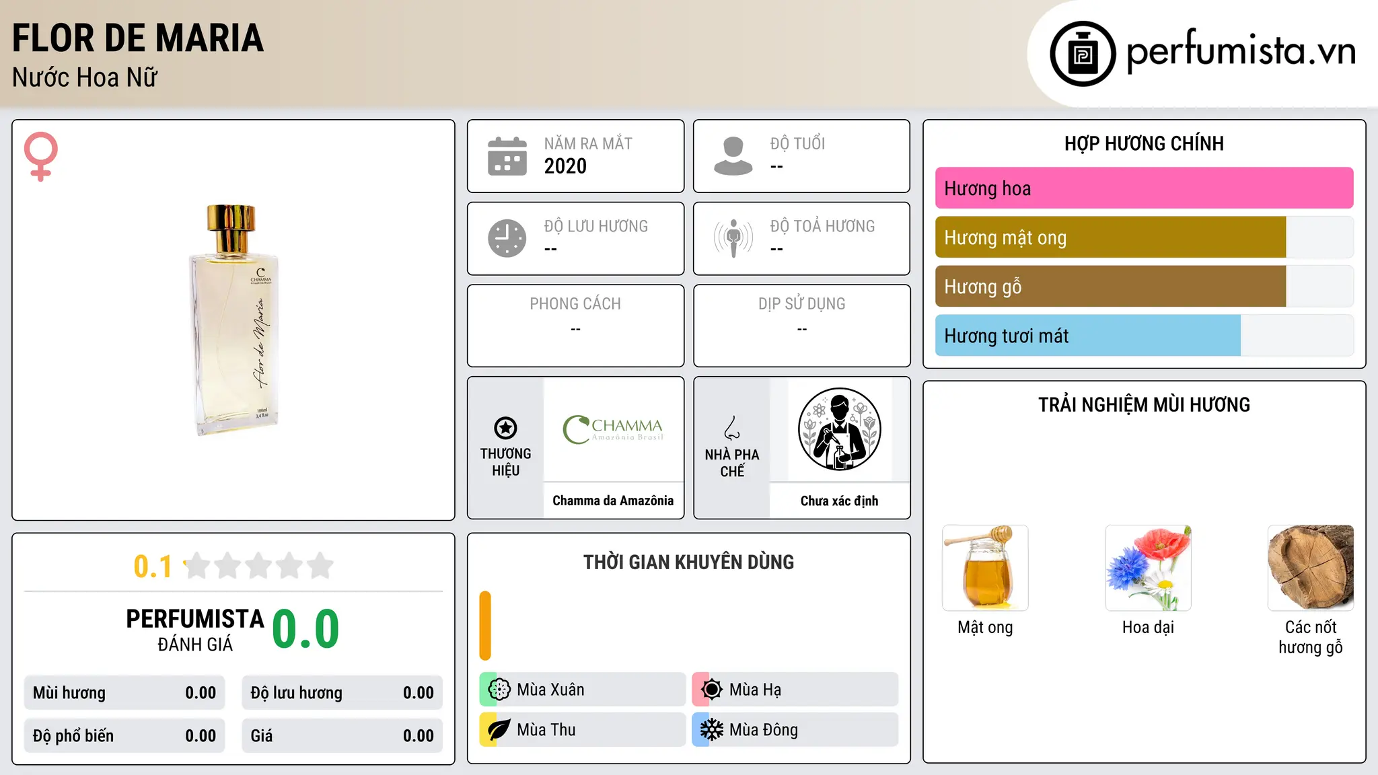Click the pink Hương hoa accord bar
Viewport: 1378px width, 775px height.
pyautogui.click(x=1144, y=188)
